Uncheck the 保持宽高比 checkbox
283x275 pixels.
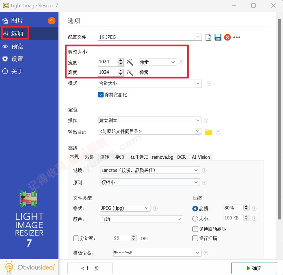[101, 95]
